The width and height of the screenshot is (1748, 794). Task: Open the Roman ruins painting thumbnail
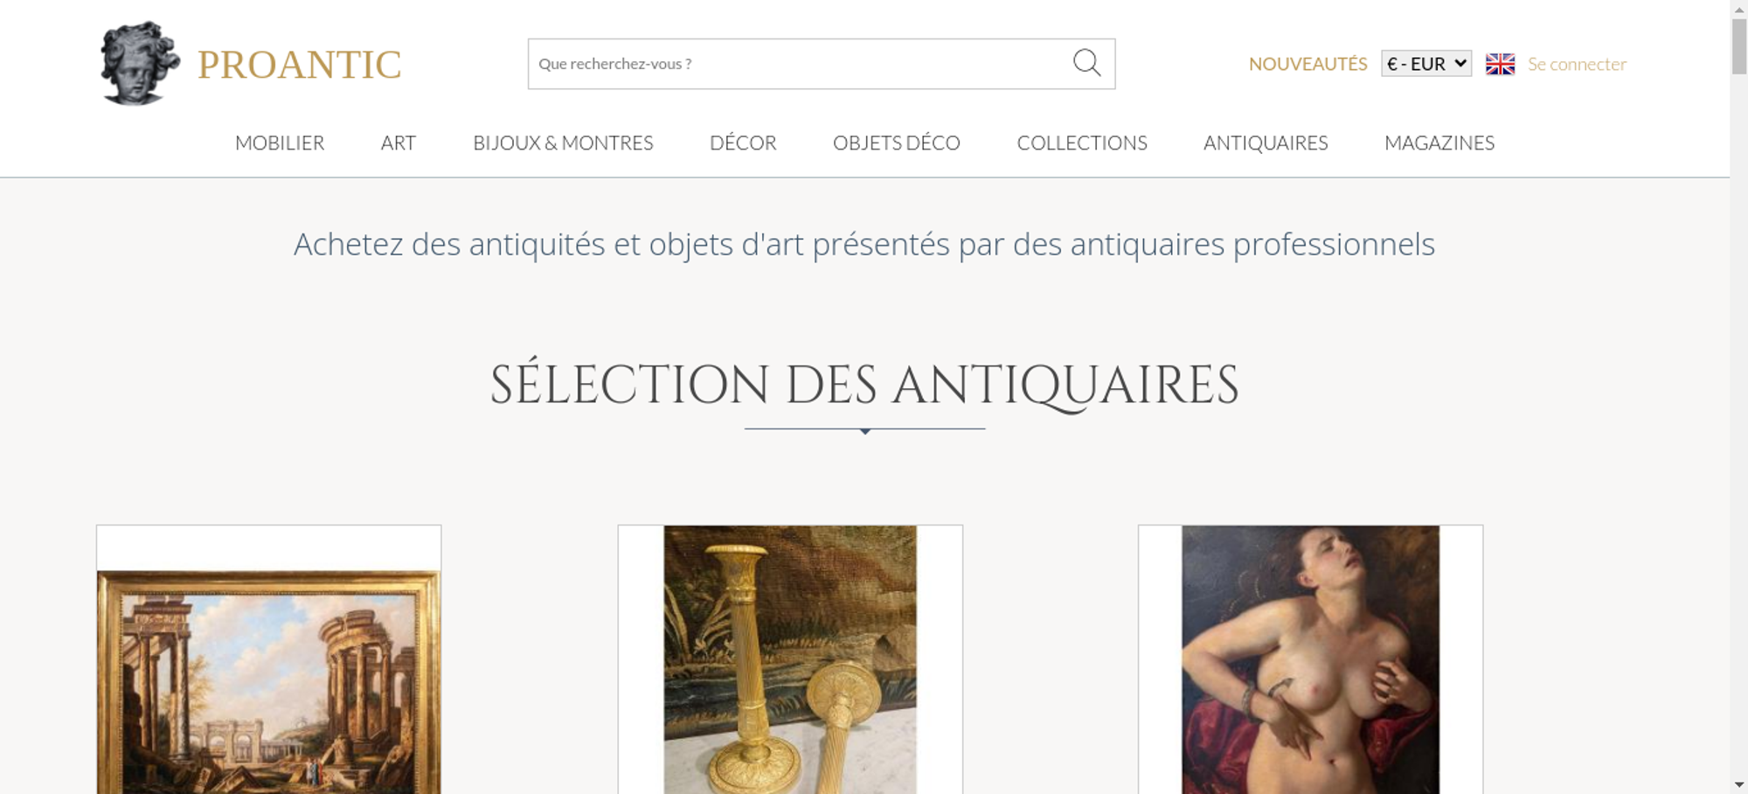click(268, 682)
